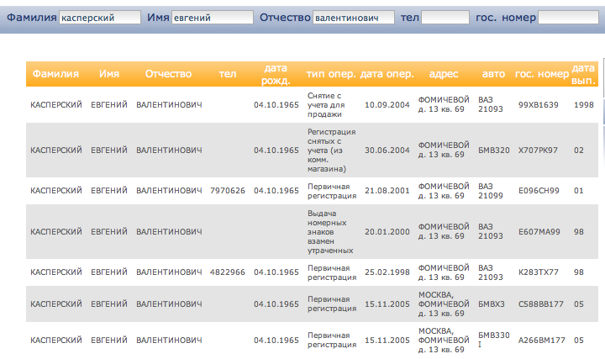Click Снятие с учета для продажи operation
The width and height of the screenshot is (605, 359).
click(x=326, y=104)
